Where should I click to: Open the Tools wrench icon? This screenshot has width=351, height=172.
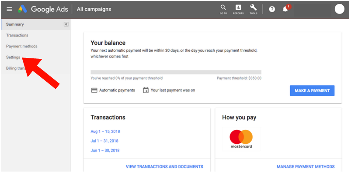click(x=254, y=10)
